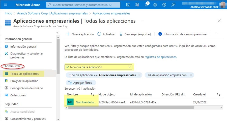Open portal settings gear icon
This screenshot has width=227, height=121.
coord(155,5)
